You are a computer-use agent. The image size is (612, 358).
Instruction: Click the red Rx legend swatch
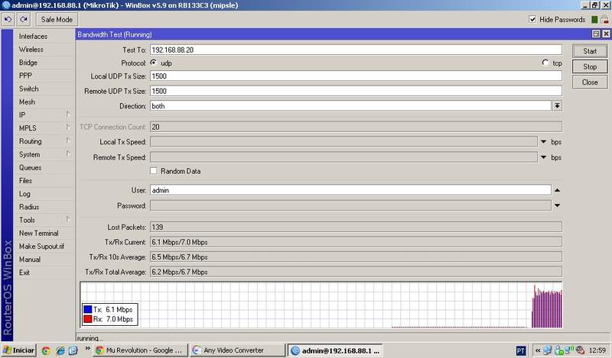88,319
